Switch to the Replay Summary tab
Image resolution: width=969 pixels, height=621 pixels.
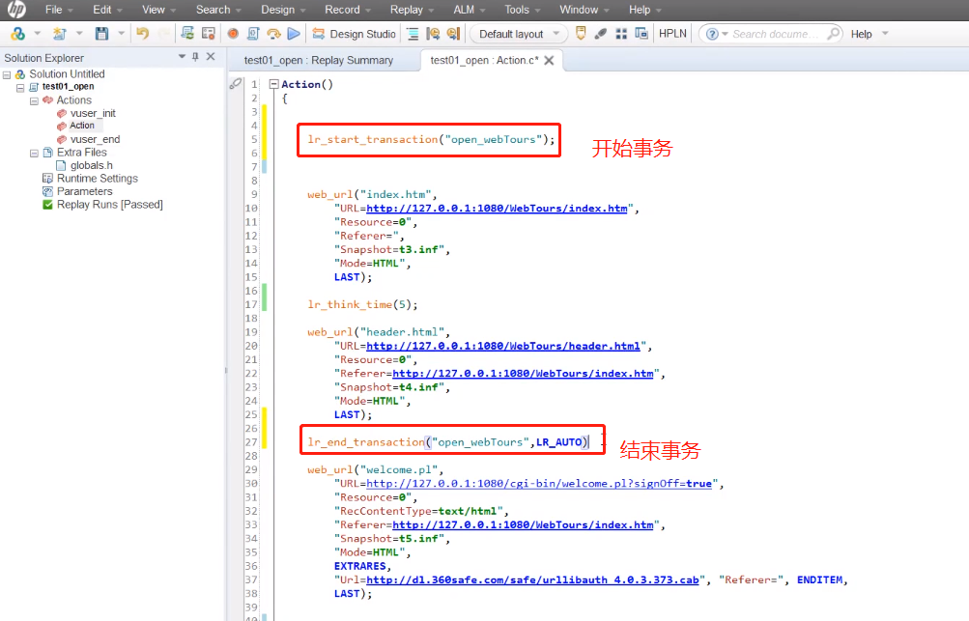point(318,60)
